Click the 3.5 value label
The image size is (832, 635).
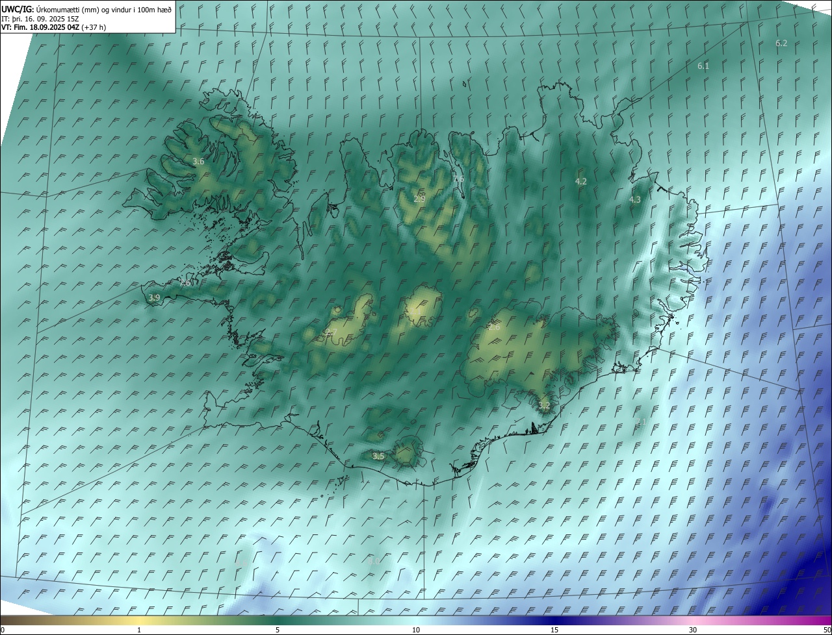click(378, 456)
